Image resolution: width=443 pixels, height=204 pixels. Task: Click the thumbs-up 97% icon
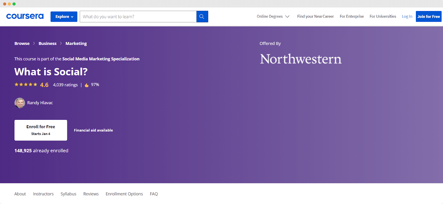87,85
